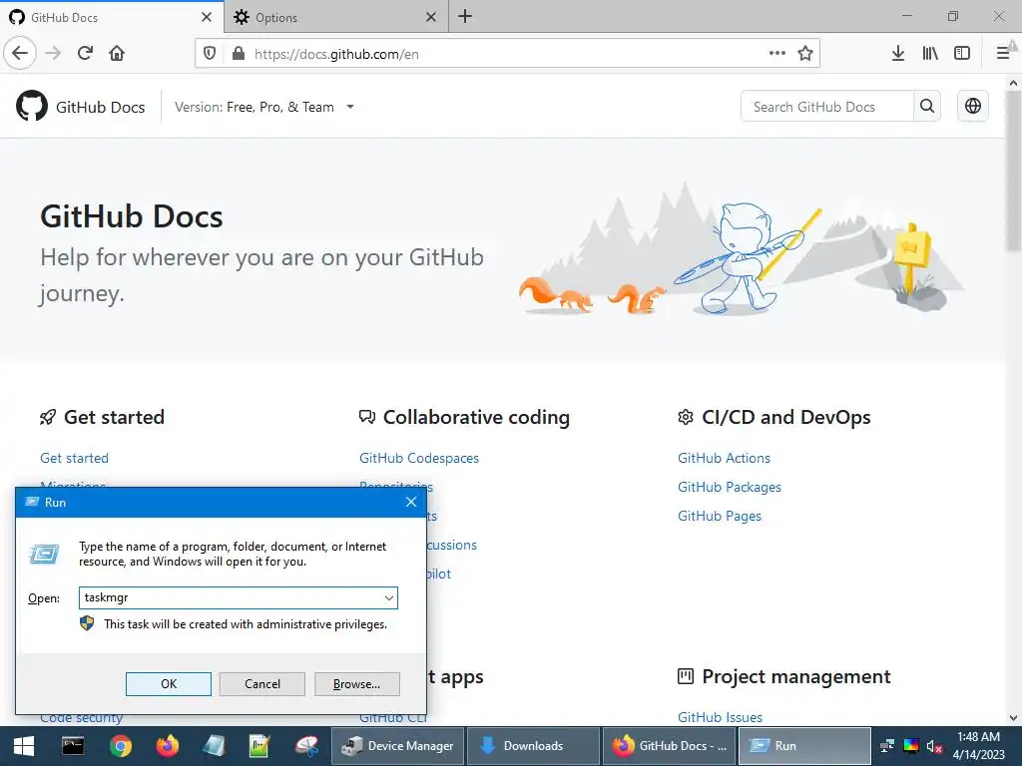Image resolution: width=1022 pixels, height=766 pixels.
Task: Close the Options tab
Action: [x=431, y=17]
